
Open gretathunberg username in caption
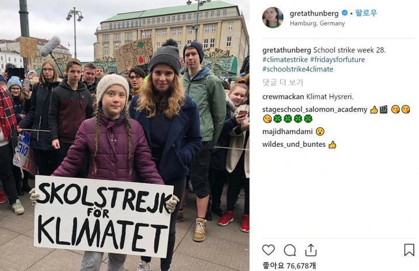click(x=287, y=50)
